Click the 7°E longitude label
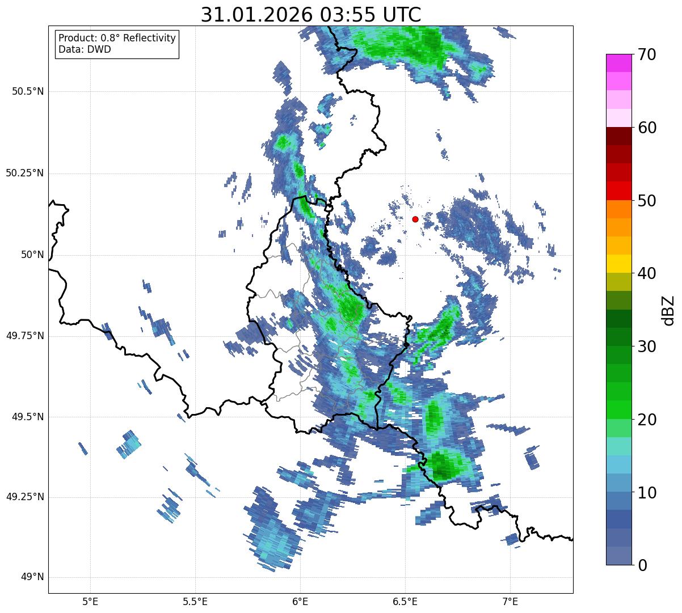Viewport: 682px width, 613px height. click(510, 601)
